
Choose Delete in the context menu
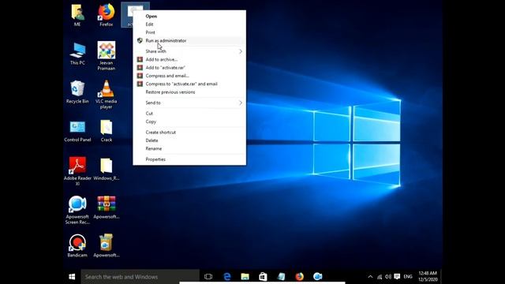pos(189,140)
